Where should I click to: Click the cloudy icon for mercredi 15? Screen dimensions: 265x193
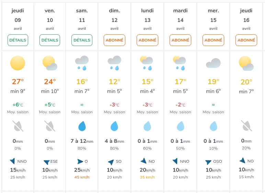click(213, 63)
